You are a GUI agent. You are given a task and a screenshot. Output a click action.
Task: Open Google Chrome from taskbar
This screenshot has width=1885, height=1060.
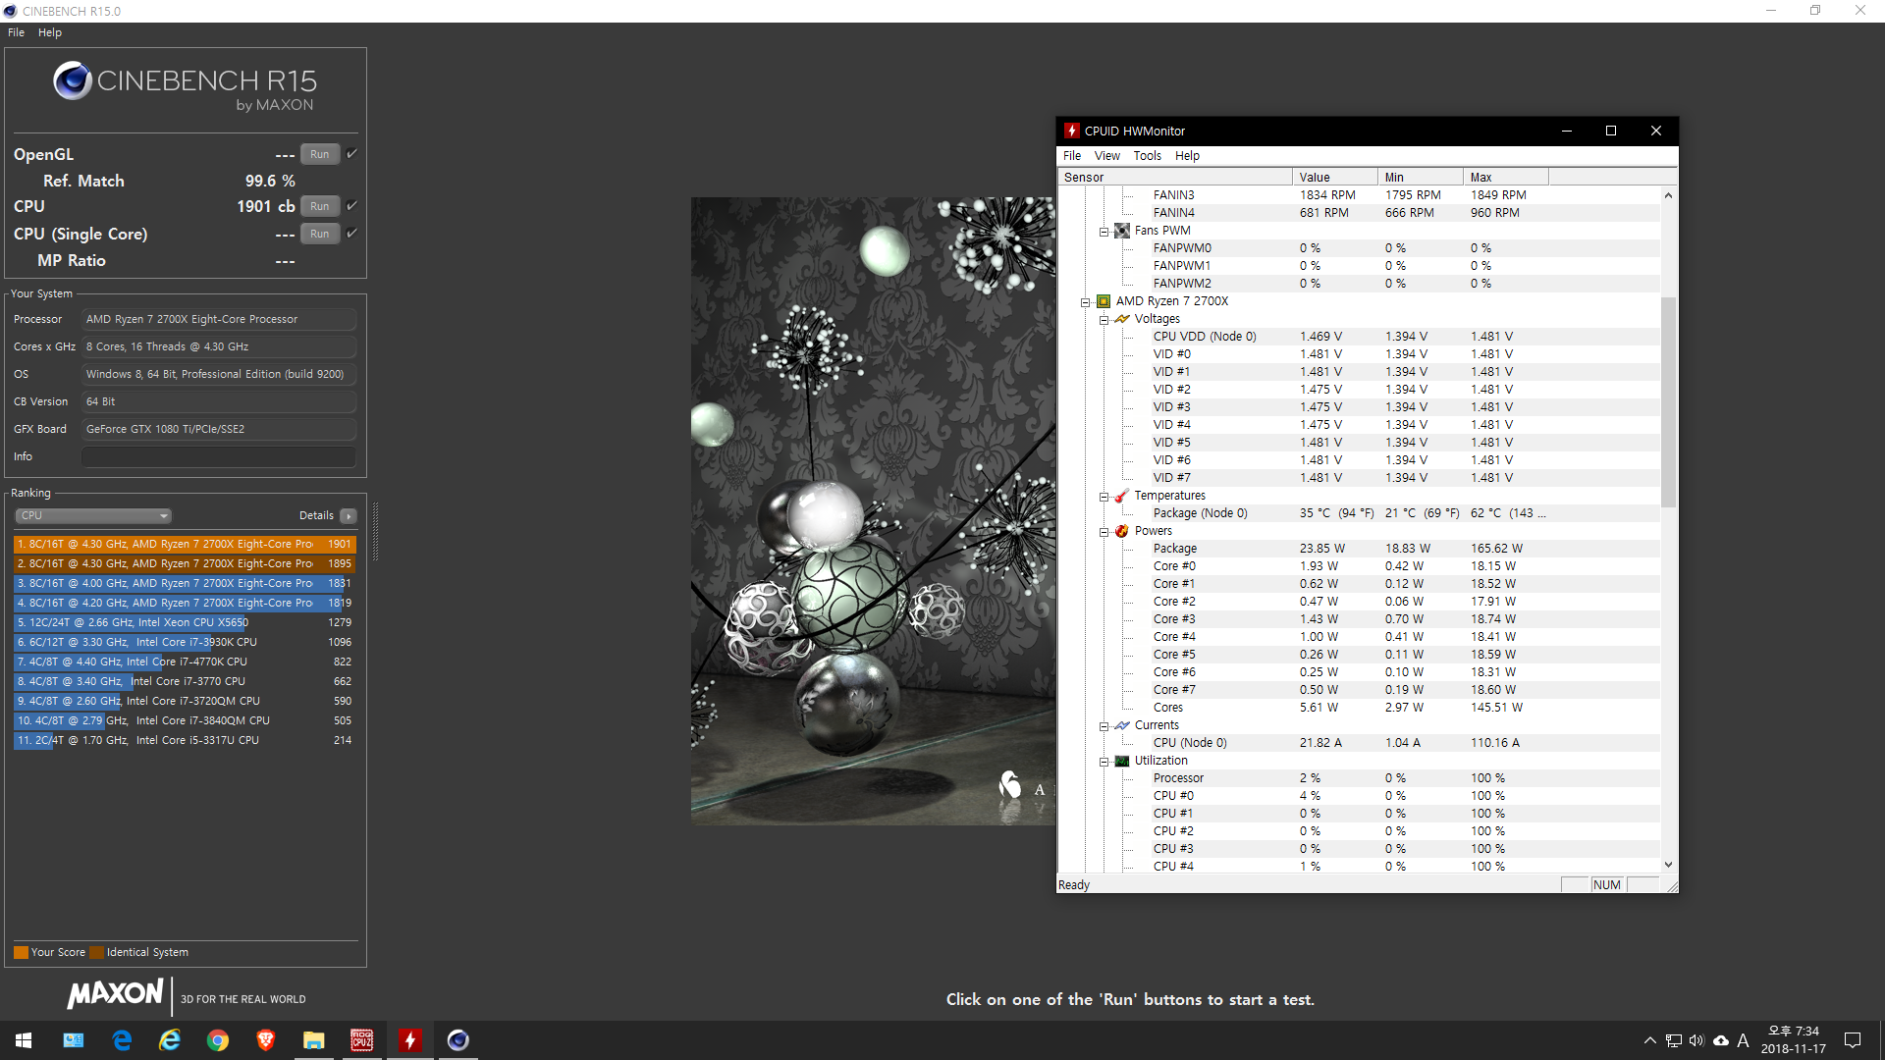[x=218, y=1040]
